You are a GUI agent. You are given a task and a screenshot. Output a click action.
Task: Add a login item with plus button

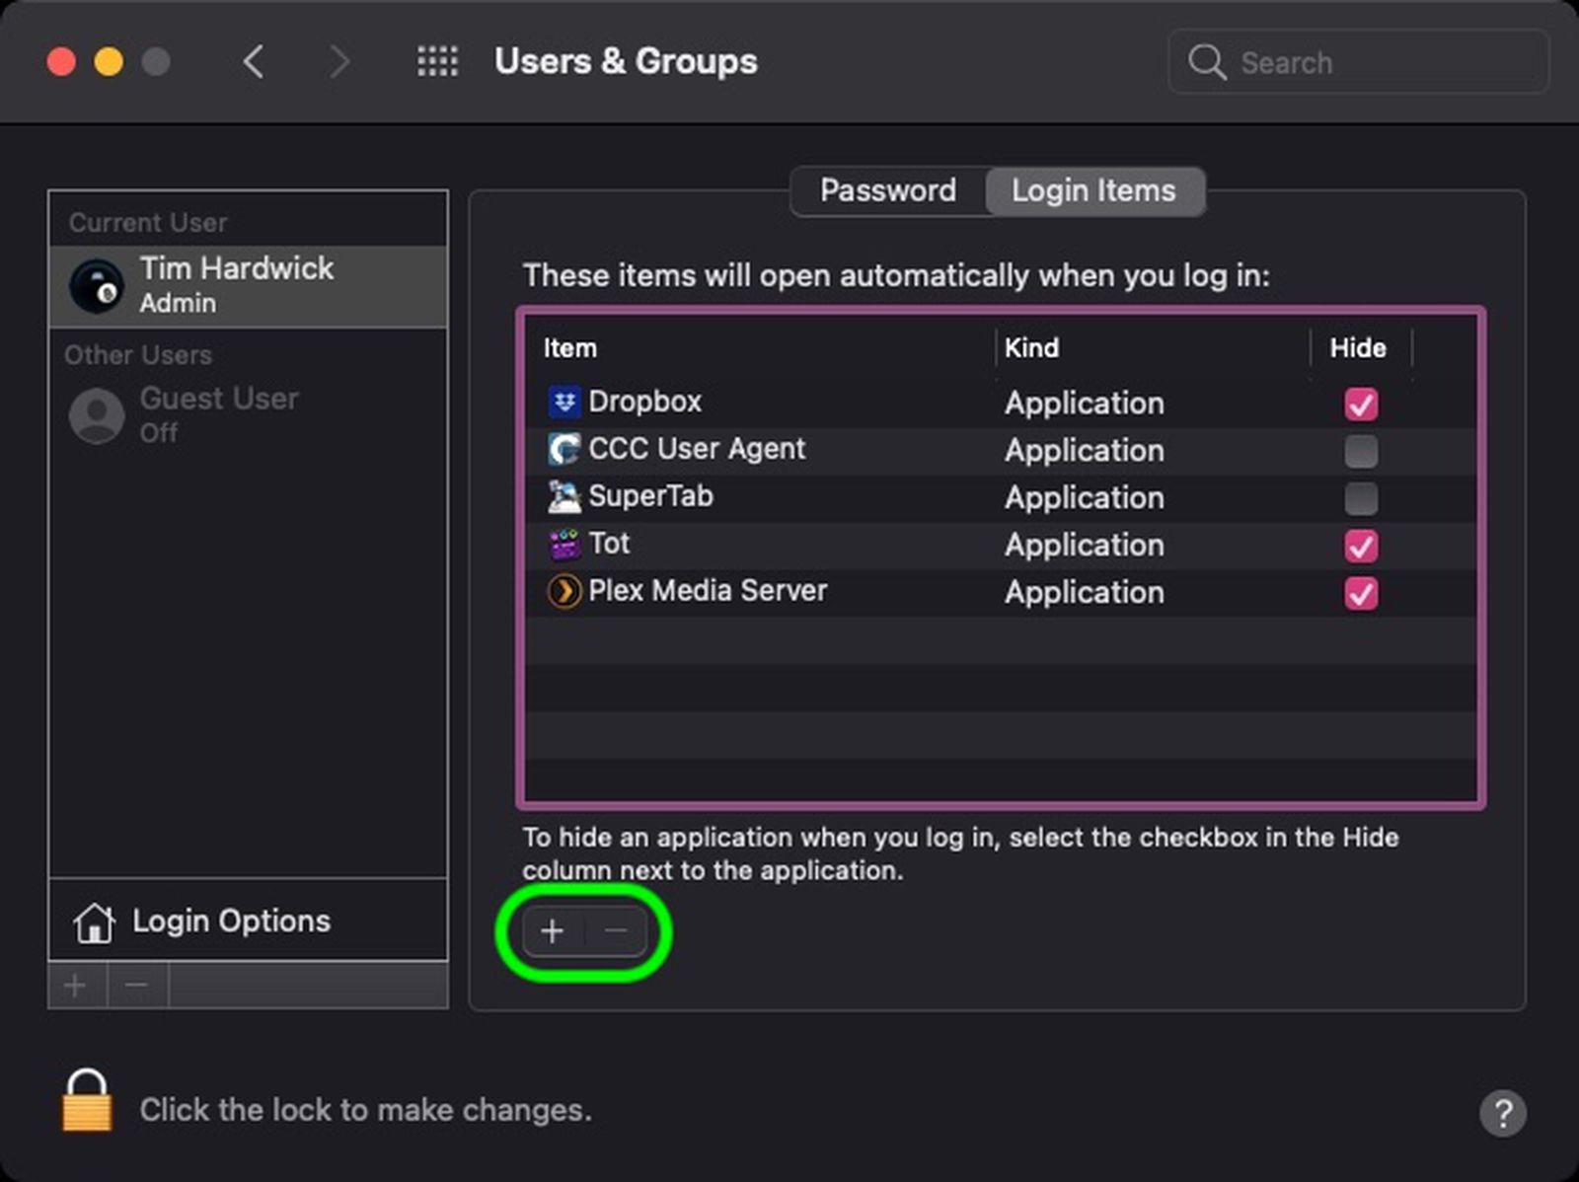tap(553, 931)
